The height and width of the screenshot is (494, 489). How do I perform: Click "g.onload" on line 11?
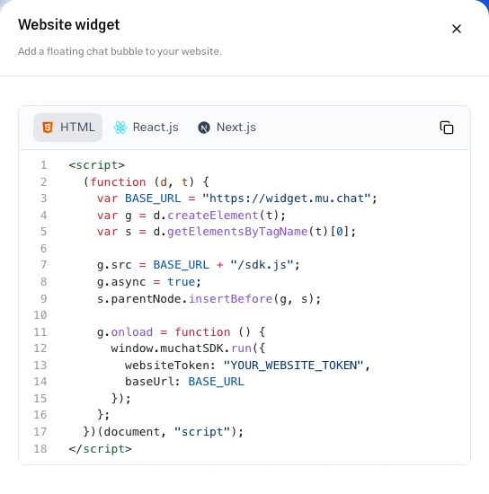(125, 332)
